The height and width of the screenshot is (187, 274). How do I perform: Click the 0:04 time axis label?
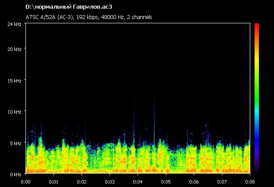click(x=138, y=182)
